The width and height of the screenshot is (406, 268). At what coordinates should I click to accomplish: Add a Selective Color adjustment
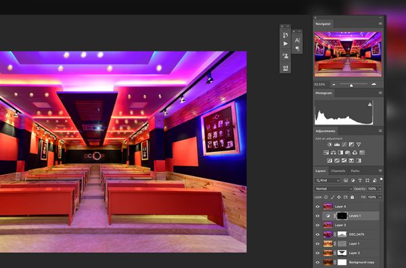pos(351,161)
